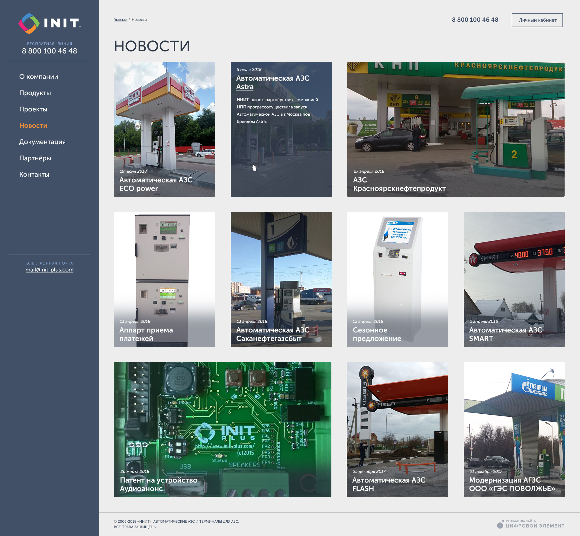This screenshot has height=536, width=580.
Task: Click the INIT logo in sidebar
Action: (x=50, y=23)
